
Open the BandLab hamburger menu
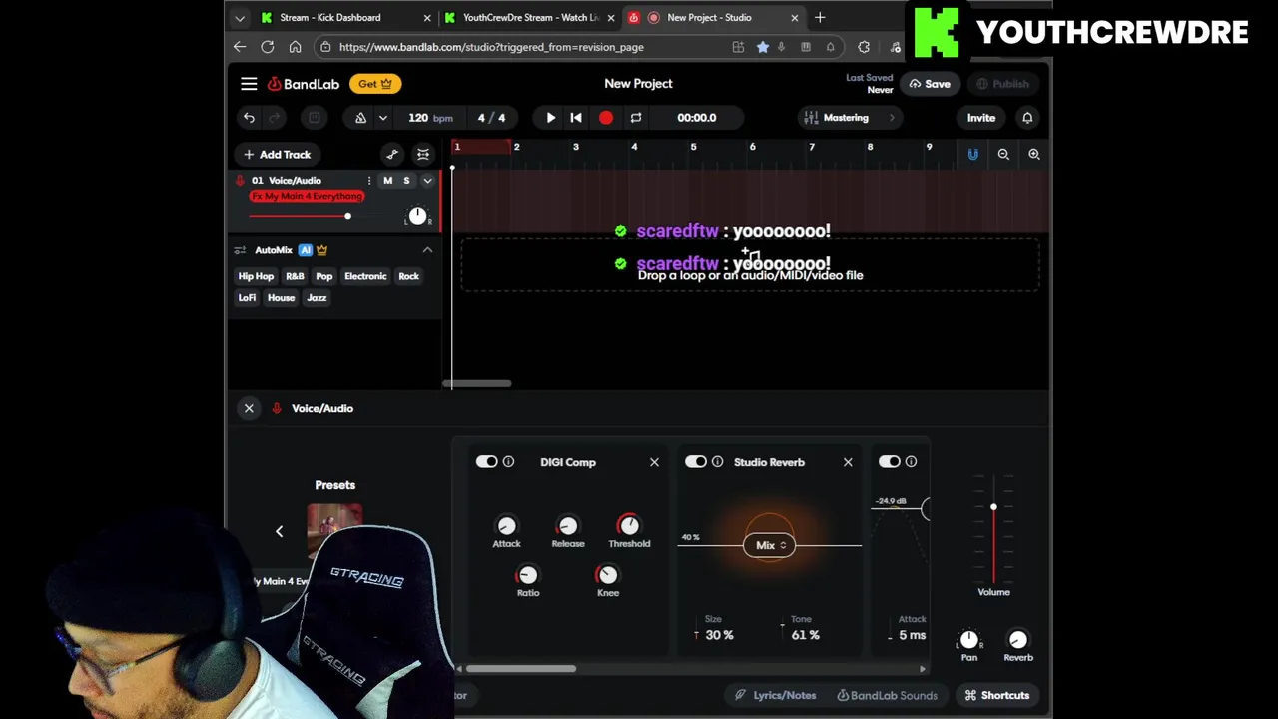click(x=249, y=84)
